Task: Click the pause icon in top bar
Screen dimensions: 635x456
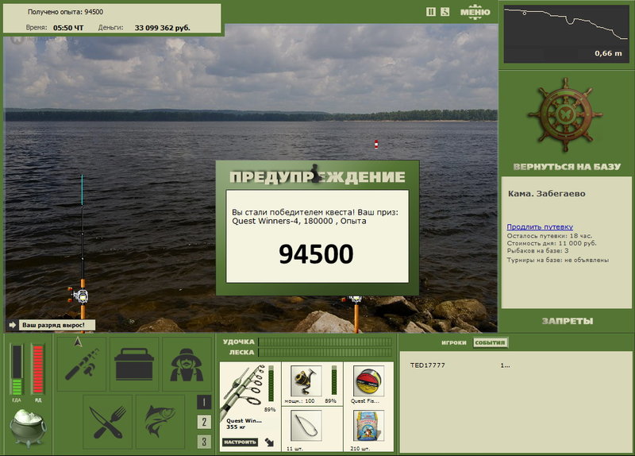Action: click(431, 12)
